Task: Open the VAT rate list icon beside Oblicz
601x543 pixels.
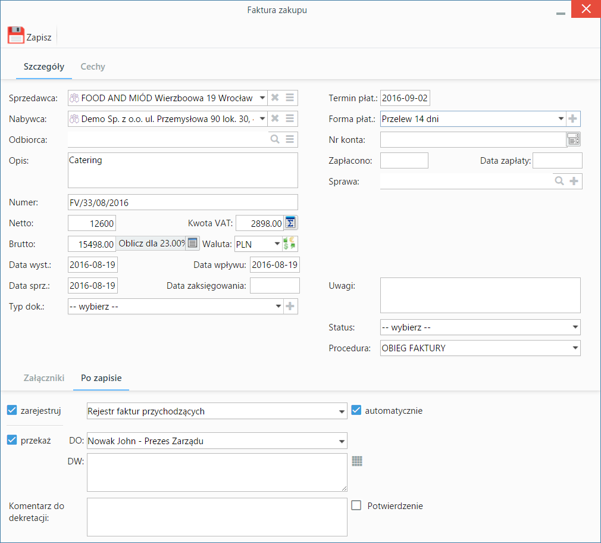Action: pos(192,243)
